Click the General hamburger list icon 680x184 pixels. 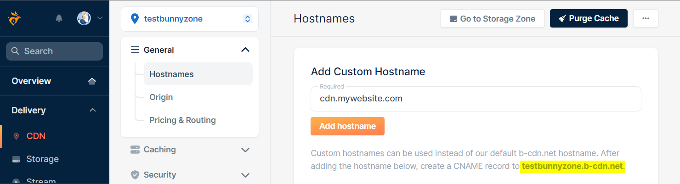(135, 50)
